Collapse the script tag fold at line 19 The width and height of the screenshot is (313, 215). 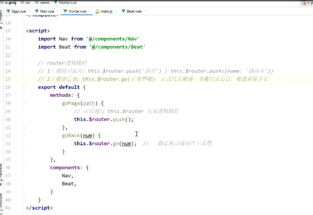[24, 31]
